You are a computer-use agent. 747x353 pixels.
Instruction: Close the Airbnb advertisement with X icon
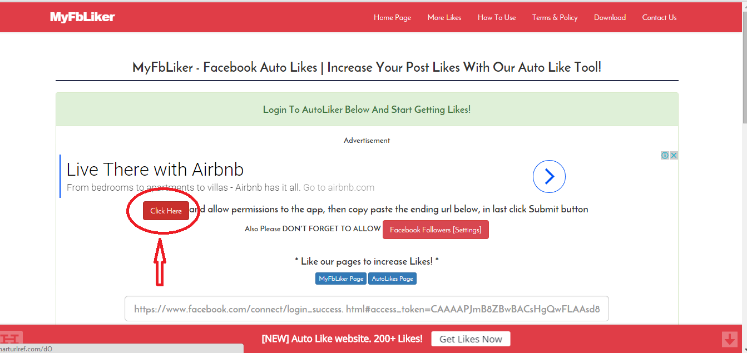pyautogui.click(x=674, y=156)
